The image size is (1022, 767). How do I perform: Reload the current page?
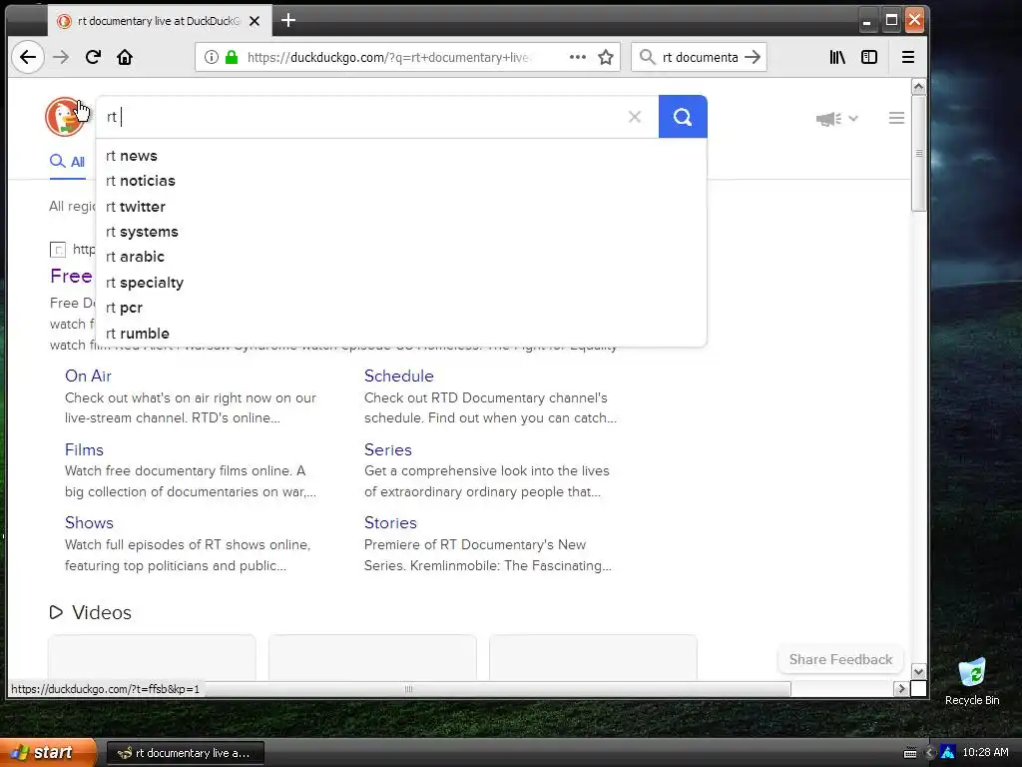[x=93, y=57]
